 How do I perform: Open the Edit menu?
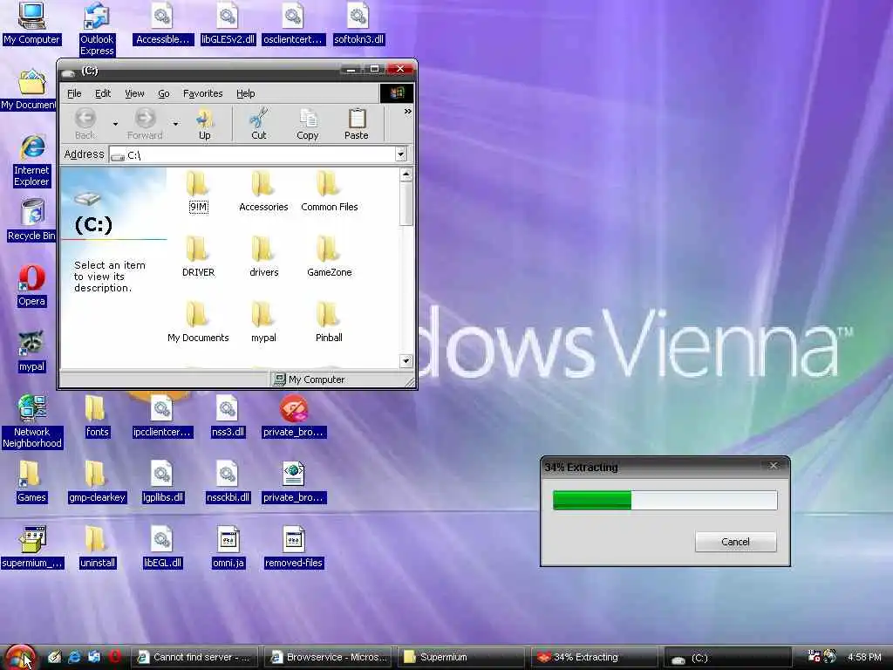click(103, 93)
